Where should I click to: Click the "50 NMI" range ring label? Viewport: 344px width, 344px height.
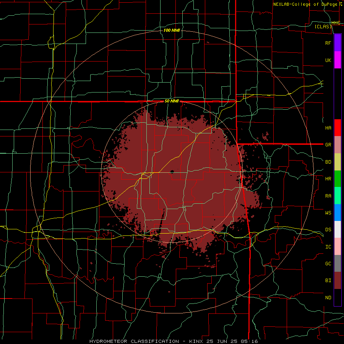(172, 101)
